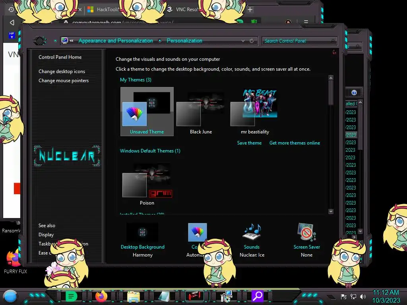Click the Save theme link
Image resolution: width=407 pixels, height=305 pixels.
[x=249, y=143]
